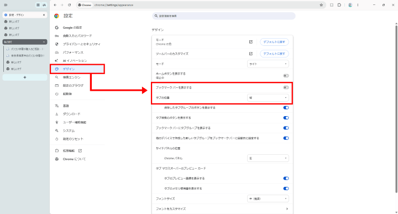Click the accessibility icon for ユーザー補助機能

point(57,122)
